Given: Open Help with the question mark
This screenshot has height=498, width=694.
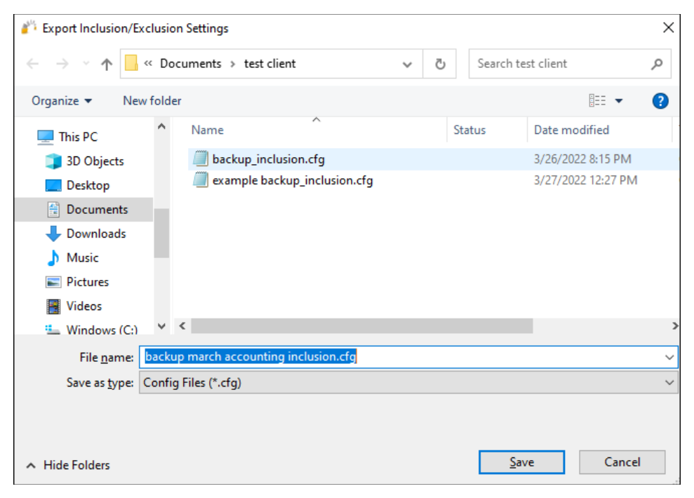Looking at the screenshot, I should (x=660, y=101).
